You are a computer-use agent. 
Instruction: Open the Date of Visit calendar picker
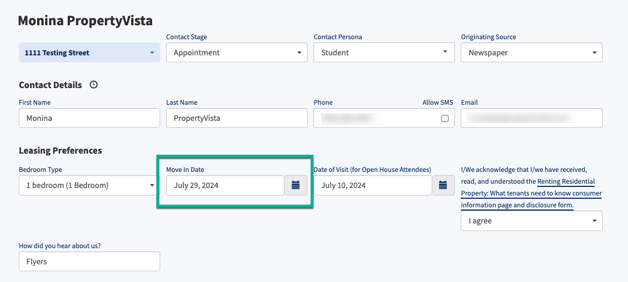[443, 185]
